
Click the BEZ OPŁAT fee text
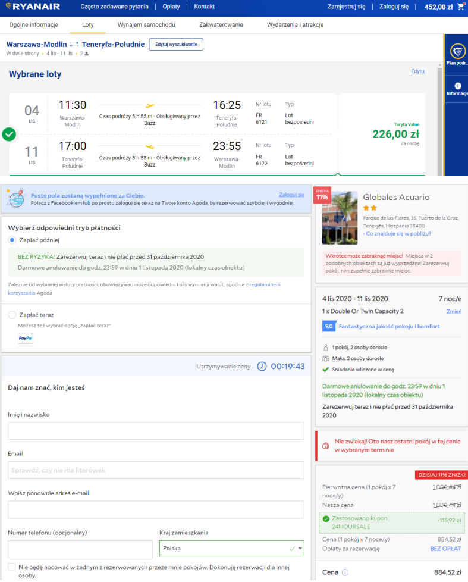[446, 549]
